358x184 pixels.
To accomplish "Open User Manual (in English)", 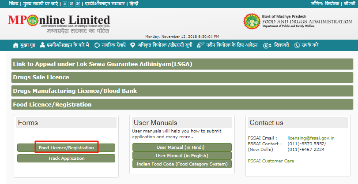I will click(x=182, y=156).
